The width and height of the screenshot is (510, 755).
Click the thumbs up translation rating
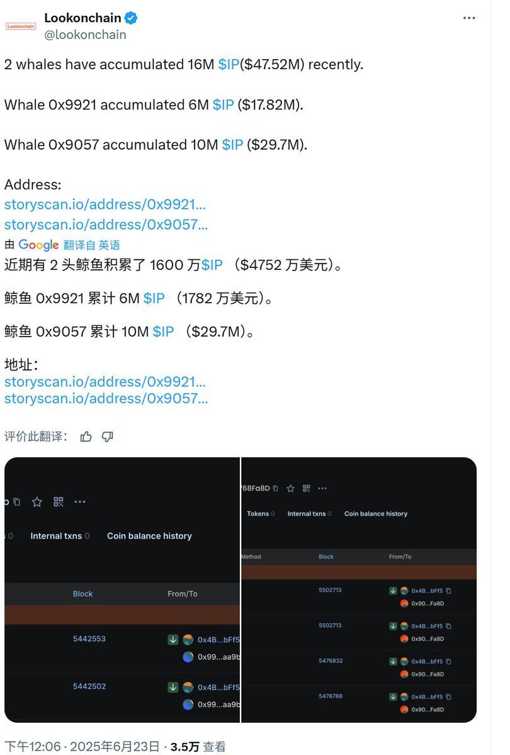86,436
